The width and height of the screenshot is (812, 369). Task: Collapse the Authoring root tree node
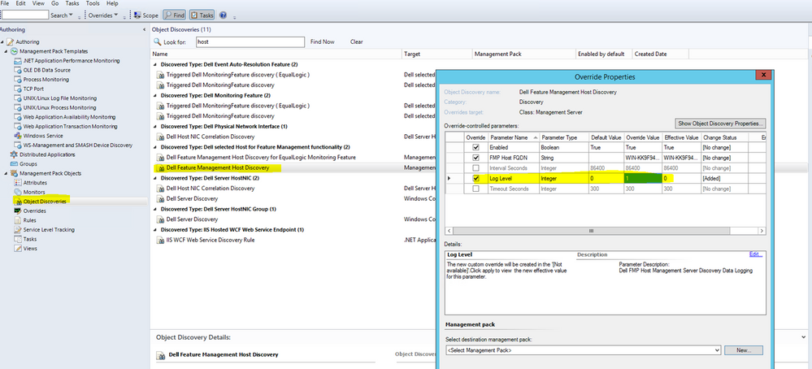(2, 41)
